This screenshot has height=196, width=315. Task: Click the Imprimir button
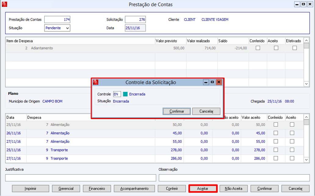(31, 188)
